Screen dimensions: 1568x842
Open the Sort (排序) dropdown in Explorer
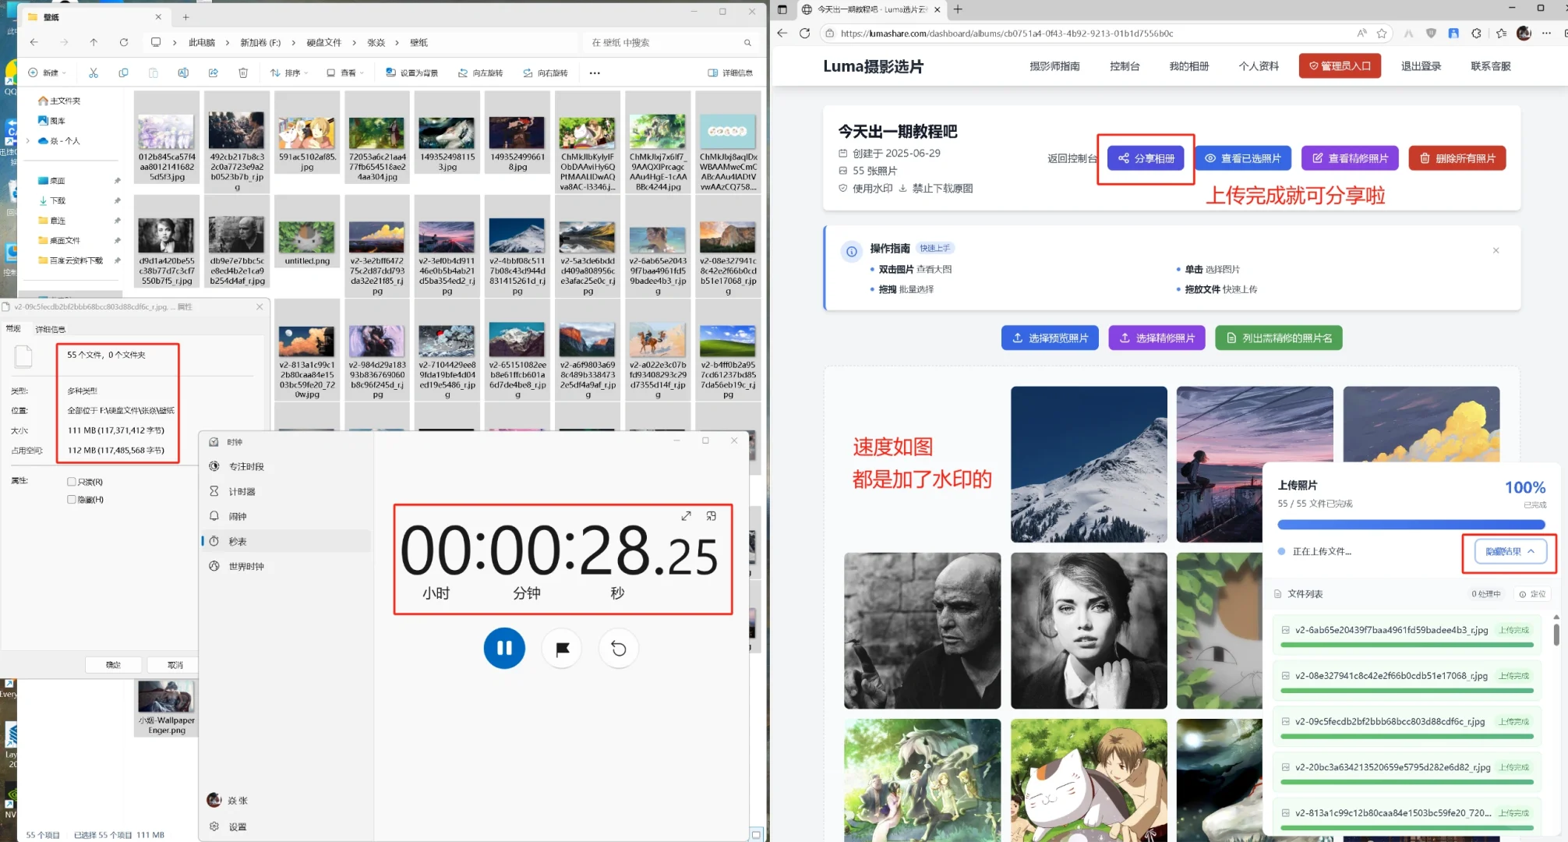point(289,73)
